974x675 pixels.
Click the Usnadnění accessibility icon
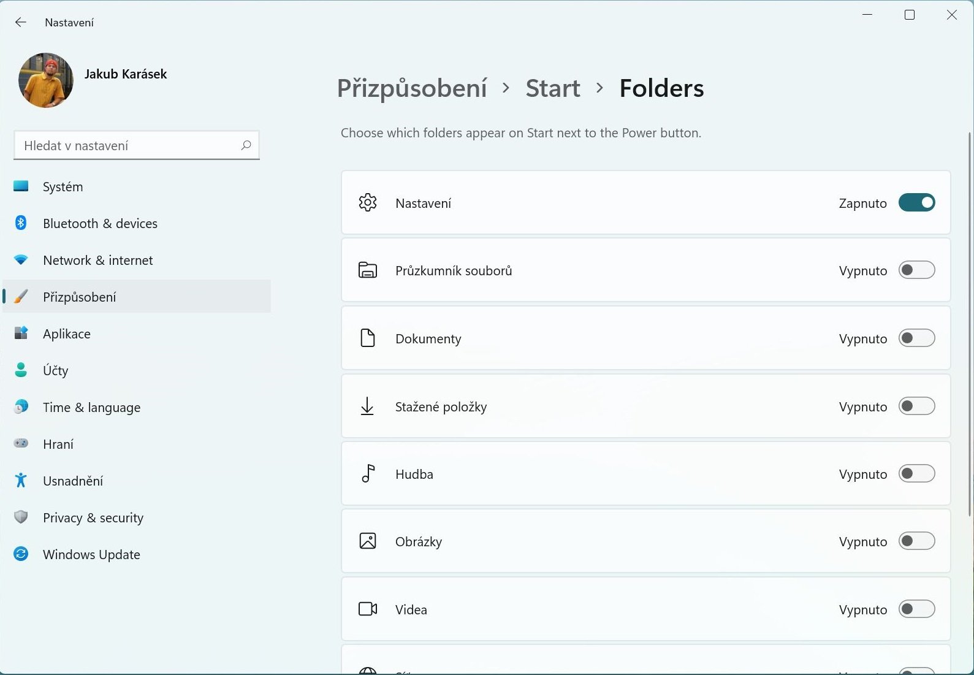click(21, 480)
